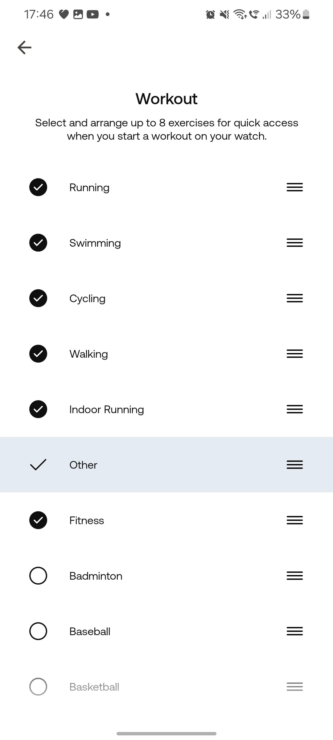This screenshot has width=333, height=740.
Task: Deselect the Fitness checkbox
Action: click(x=38, y=520)
